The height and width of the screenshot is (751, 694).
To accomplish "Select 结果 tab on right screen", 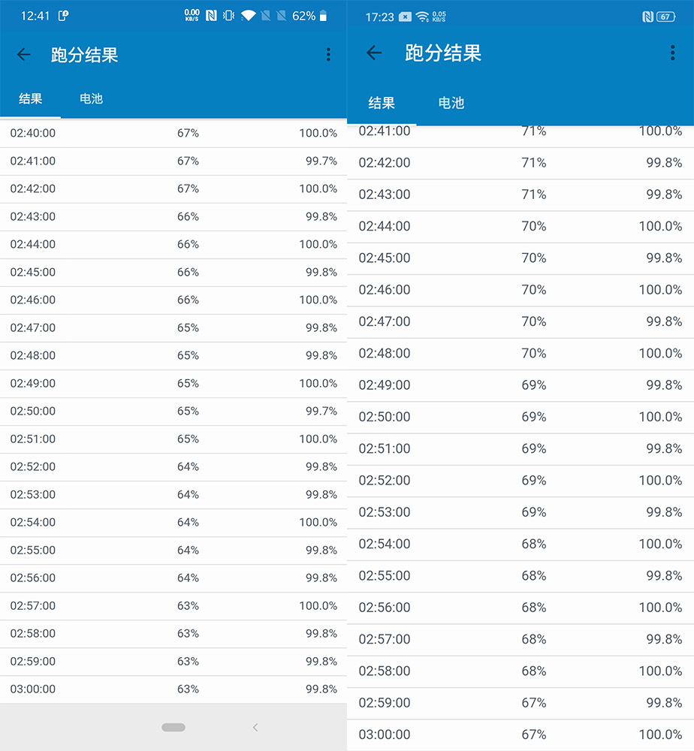I will coord(382,103).
